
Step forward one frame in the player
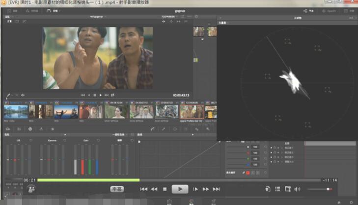195,189
